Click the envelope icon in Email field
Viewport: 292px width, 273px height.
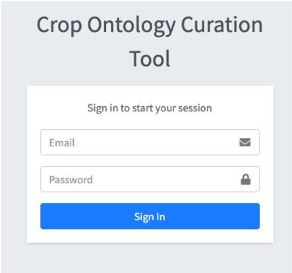245,142
